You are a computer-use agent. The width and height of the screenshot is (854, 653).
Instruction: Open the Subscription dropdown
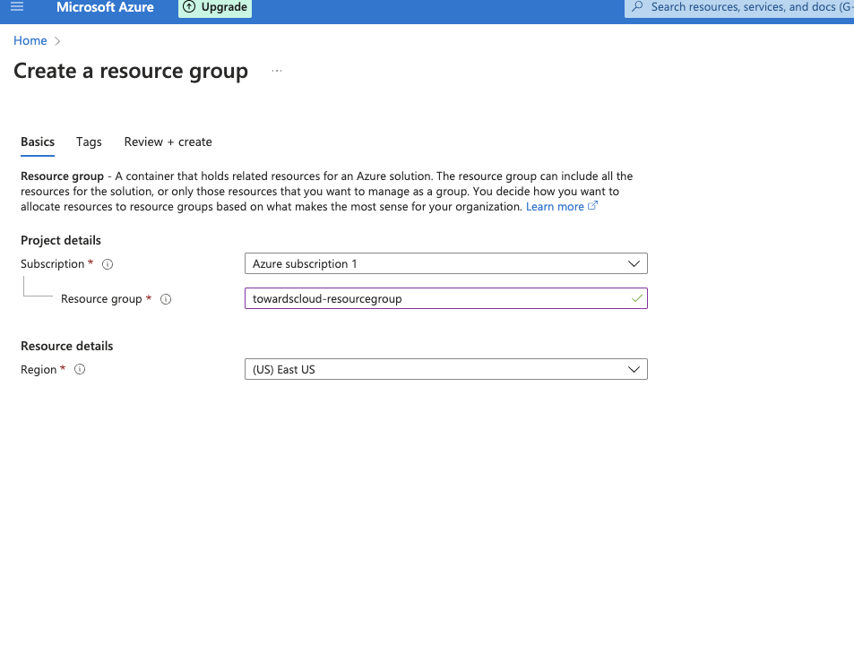pyautogui.click(x=446, y=263)
